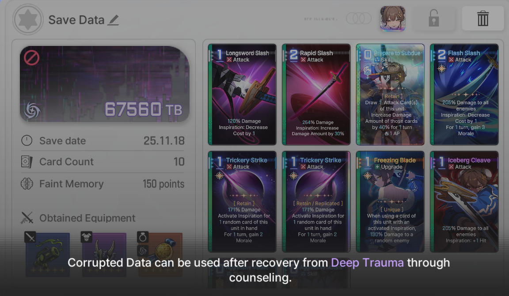Select the Prepare to Subdue skill card
509x296 pixels.
click(x=390, y=95)
